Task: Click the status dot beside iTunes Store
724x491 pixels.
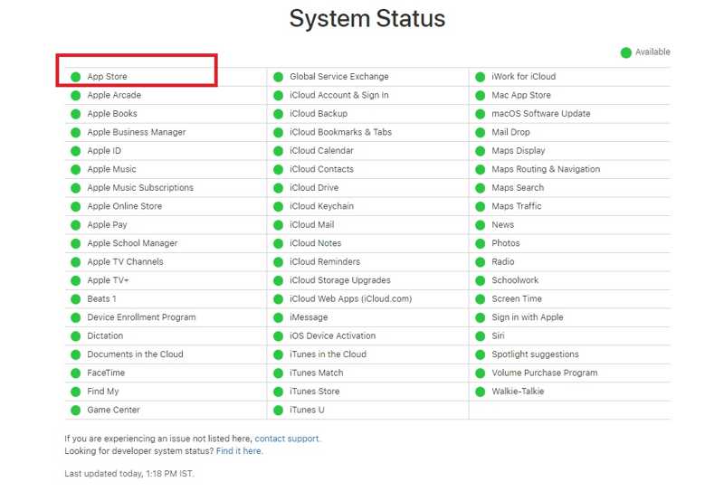Action: (x=278, y=392)
